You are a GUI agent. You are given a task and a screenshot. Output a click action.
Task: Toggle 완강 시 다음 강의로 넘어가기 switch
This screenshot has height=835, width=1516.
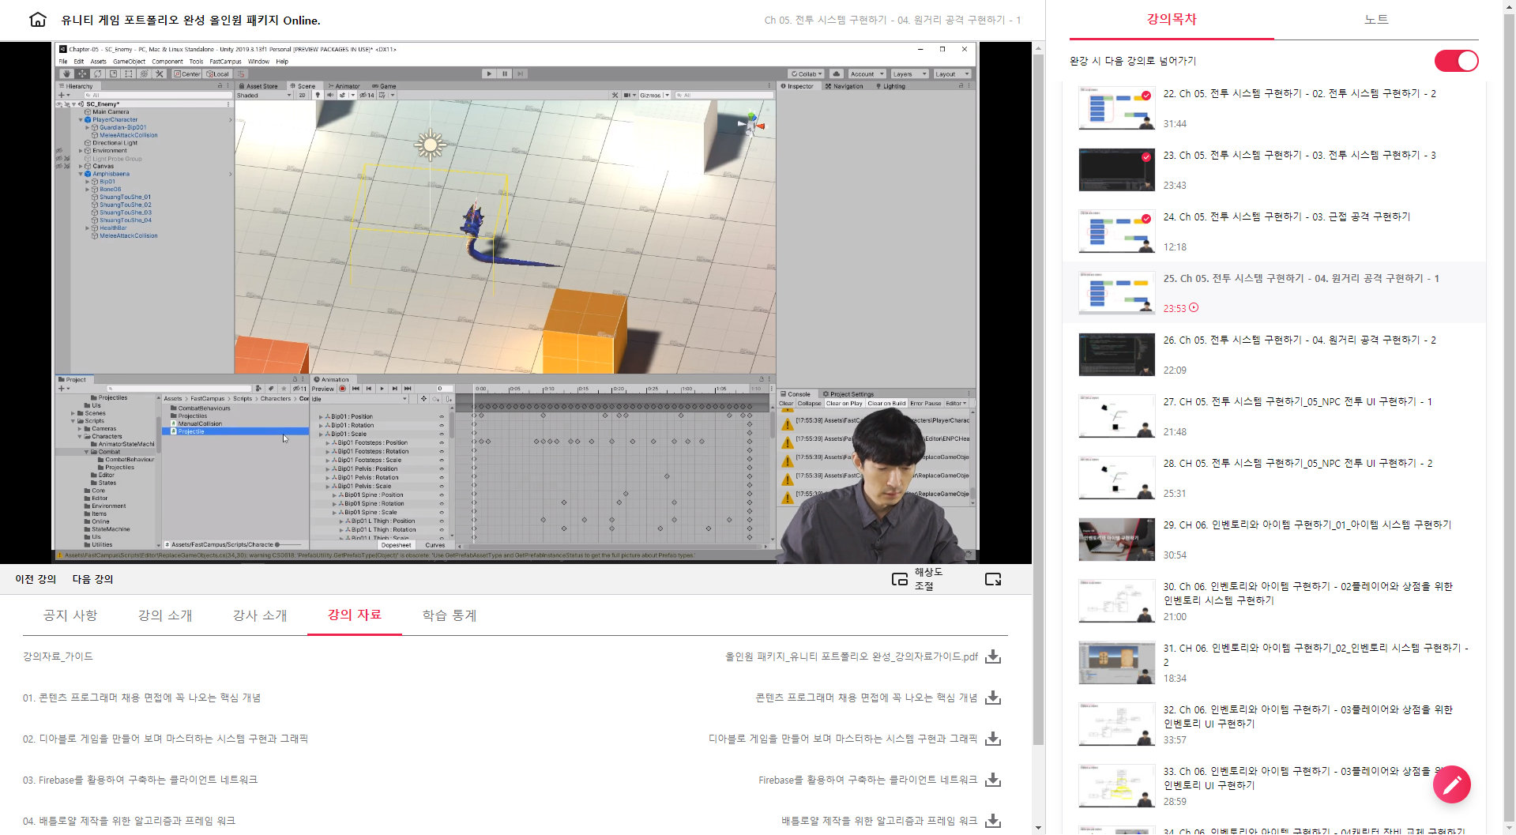point(1456,61)
